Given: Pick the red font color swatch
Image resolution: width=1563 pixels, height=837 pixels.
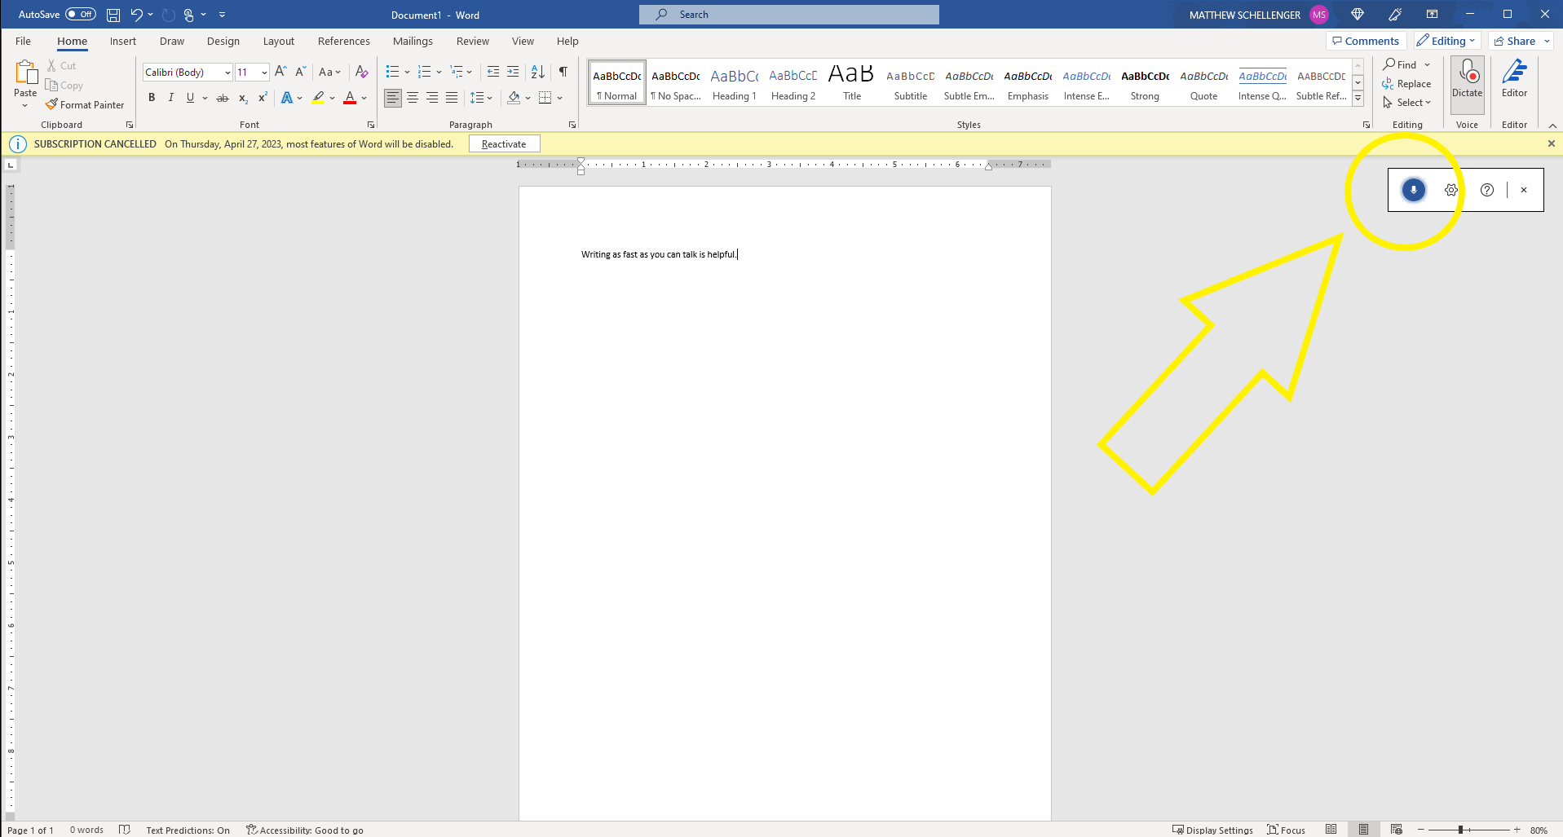Looking at the screenshot, I should (x=350, y=98).
